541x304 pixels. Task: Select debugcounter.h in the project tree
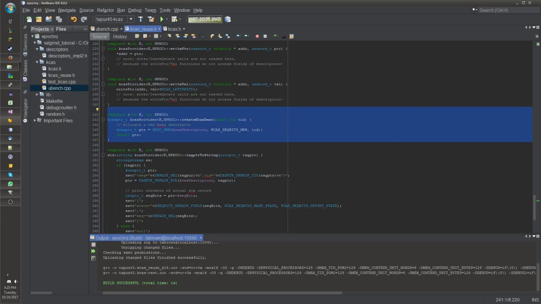point(61,108)
